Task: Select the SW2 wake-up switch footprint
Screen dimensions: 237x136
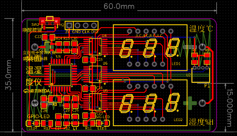Action: 50,23
